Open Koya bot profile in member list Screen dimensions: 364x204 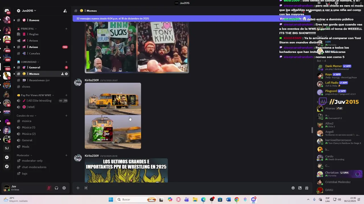click(338, 76)
